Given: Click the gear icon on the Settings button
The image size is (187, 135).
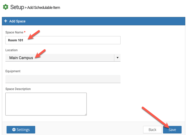Looking at the screenshot, I should (14, 130).
